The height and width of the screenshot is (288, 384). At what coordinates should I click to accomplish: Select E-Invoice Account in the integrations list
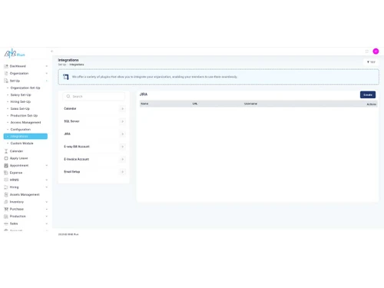coord(76,159)
